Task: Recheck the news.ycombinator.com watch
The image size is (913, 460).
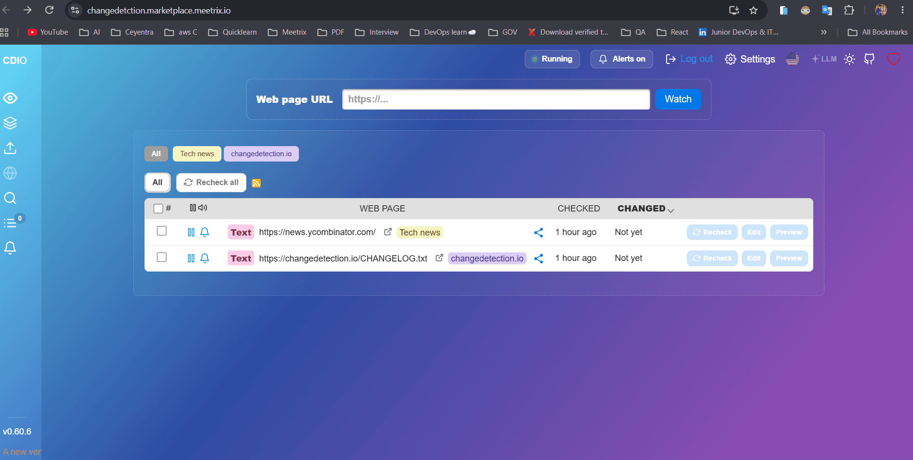Action: (x=712, y=232)
